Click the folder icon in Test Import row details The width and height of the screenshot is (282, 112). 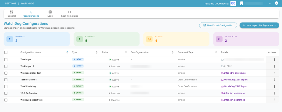[222, 60]
